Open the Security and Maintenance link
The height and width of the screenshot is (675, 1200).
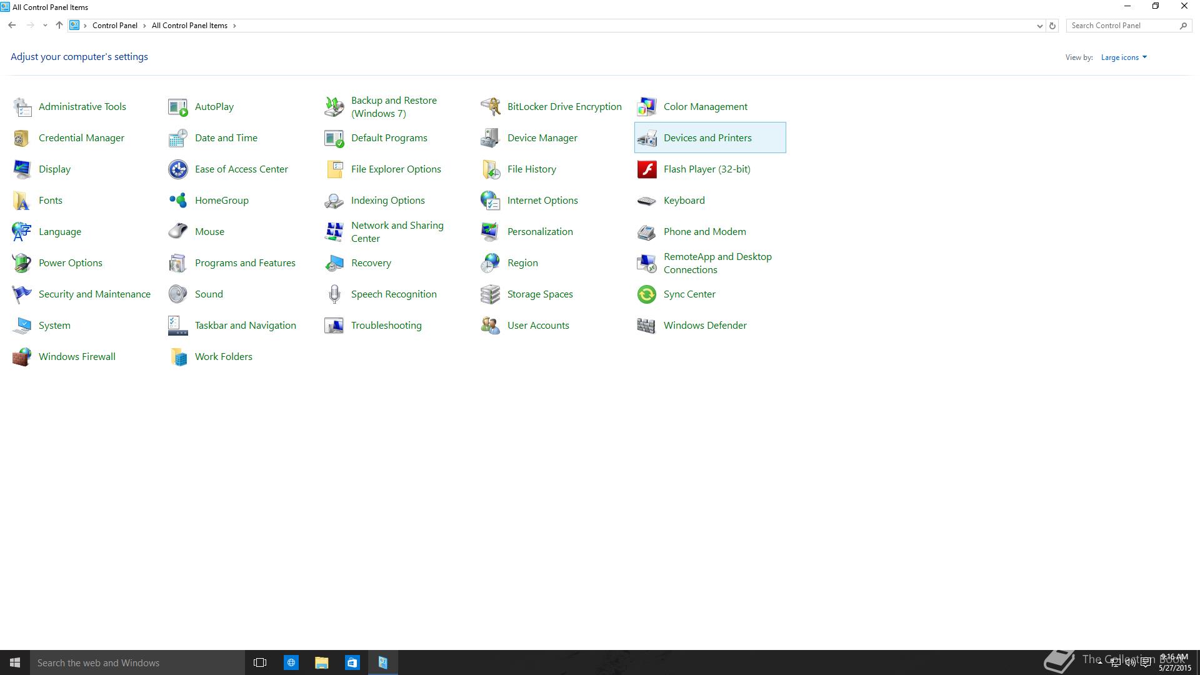(94, 294)
